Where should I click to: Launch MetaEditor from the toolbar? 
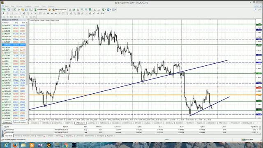pos(49,9)
